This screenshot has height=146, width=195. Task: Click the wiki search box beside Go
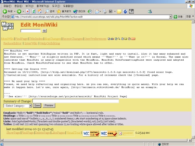point(31,31)
